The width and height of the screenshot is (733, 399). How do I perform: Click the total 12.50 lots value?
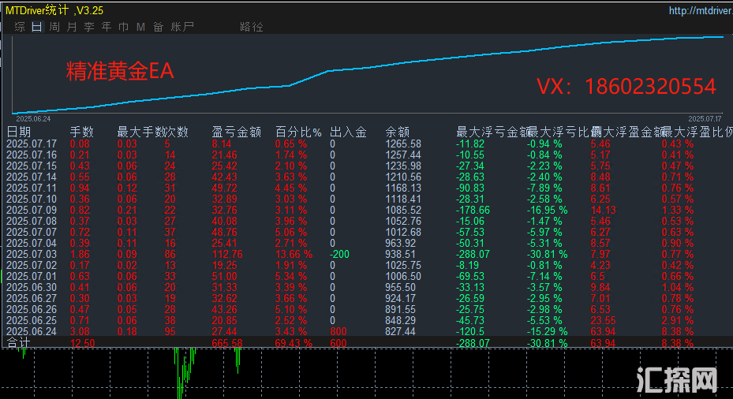tap(82, 343)
